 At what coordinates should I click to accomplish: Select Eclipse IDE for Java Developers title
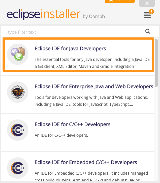[70, 49]
